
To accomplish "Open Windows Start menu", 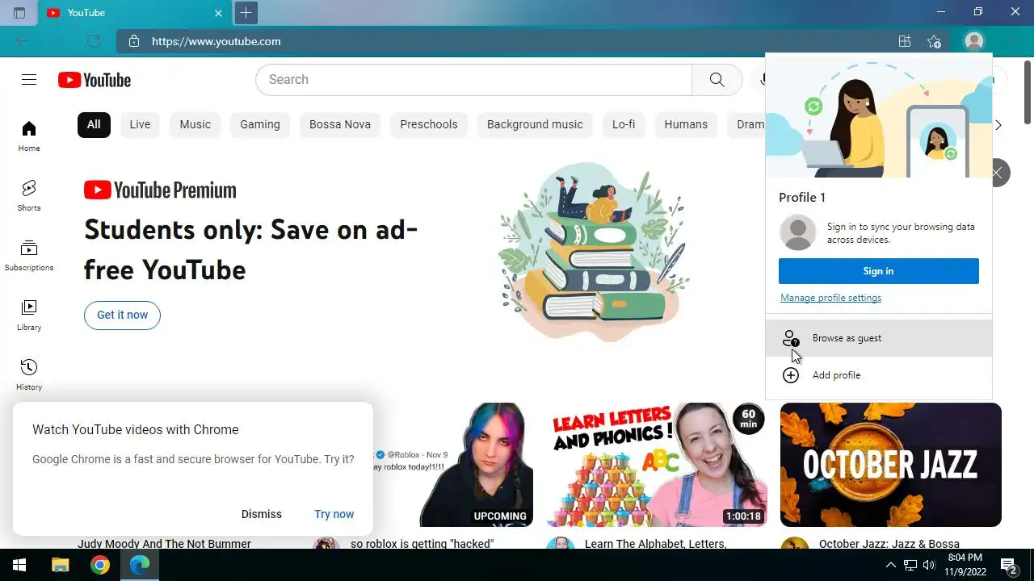I will (x=19, y=565).
